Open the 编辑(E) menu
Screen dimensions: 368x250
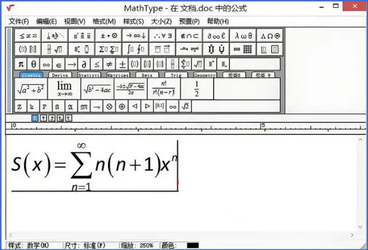pos(47,22)
